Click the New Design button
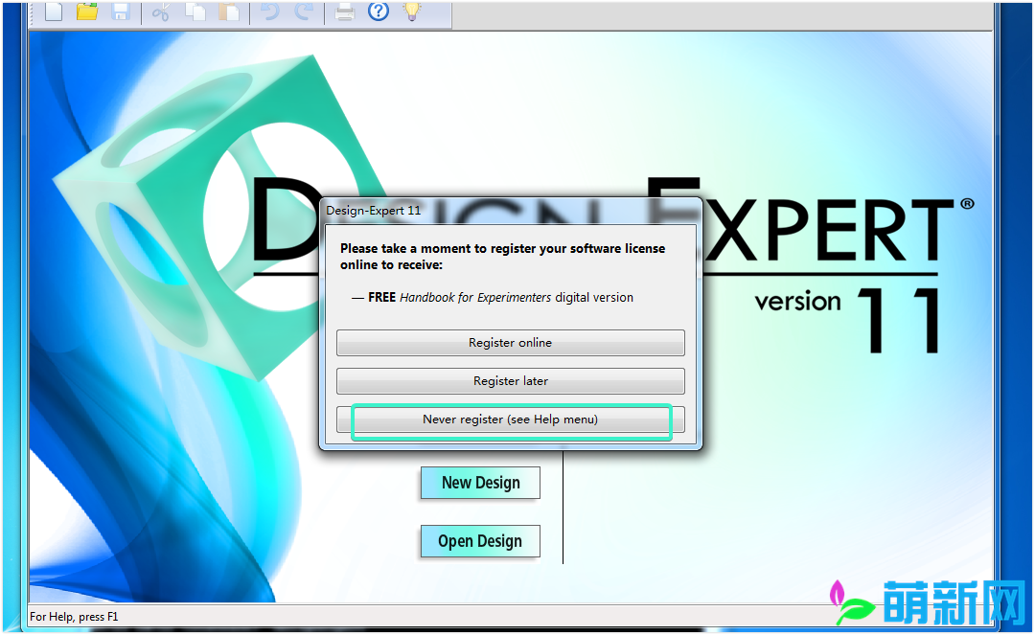The width and height of the screenshot is (1035, 635). [479, 482]
